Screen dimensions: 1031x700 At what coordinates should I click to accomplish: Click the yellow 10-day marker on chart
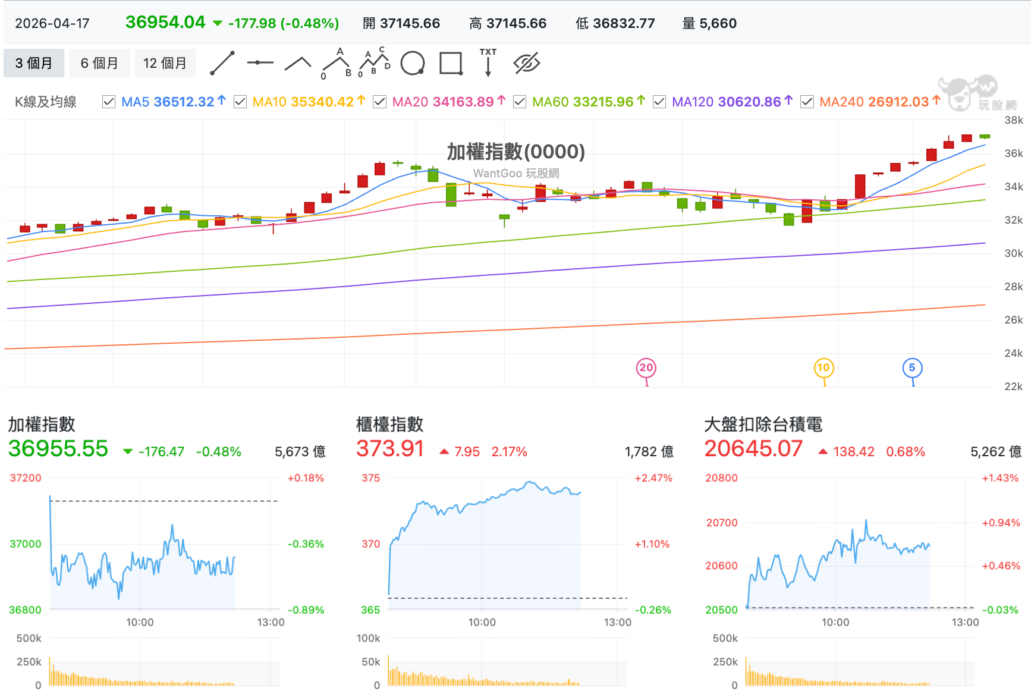tap(823, 368)
